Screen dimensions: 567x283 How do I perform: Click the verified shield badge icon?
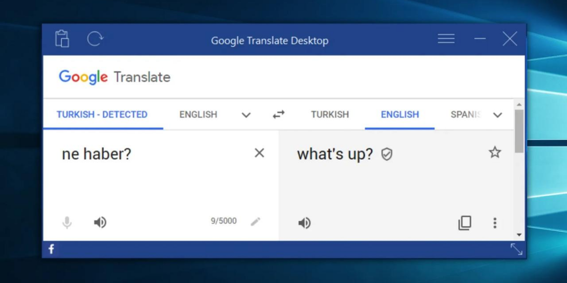(387, 154)
